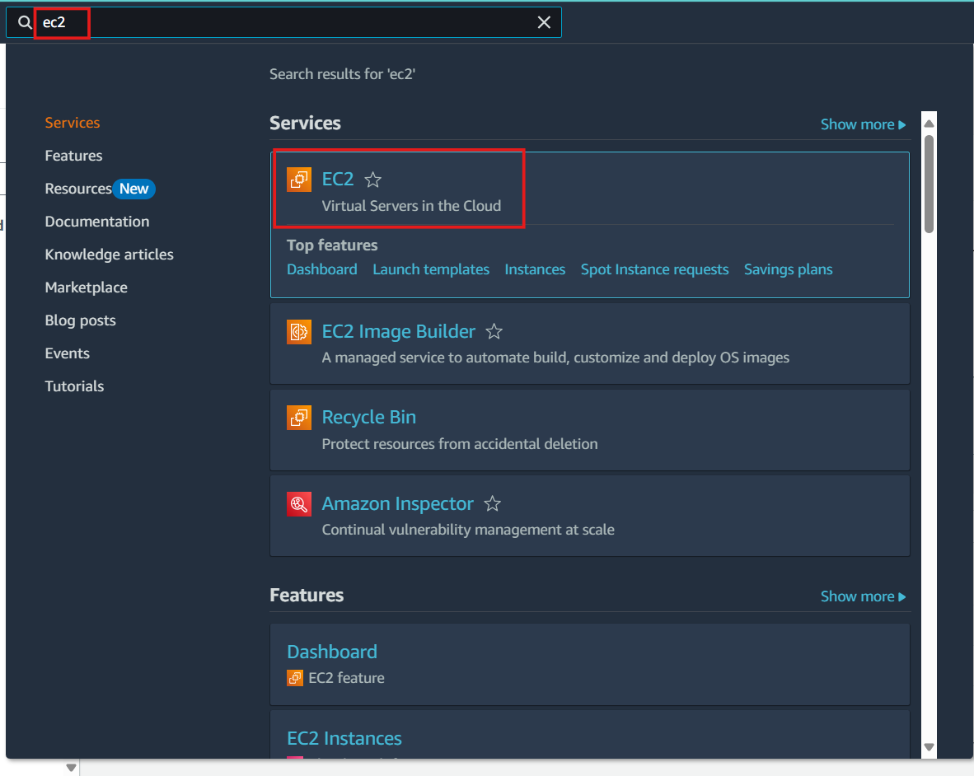Open the Recycle Bin link
This screenshot has height=776, width=974.
coord(369,417)
